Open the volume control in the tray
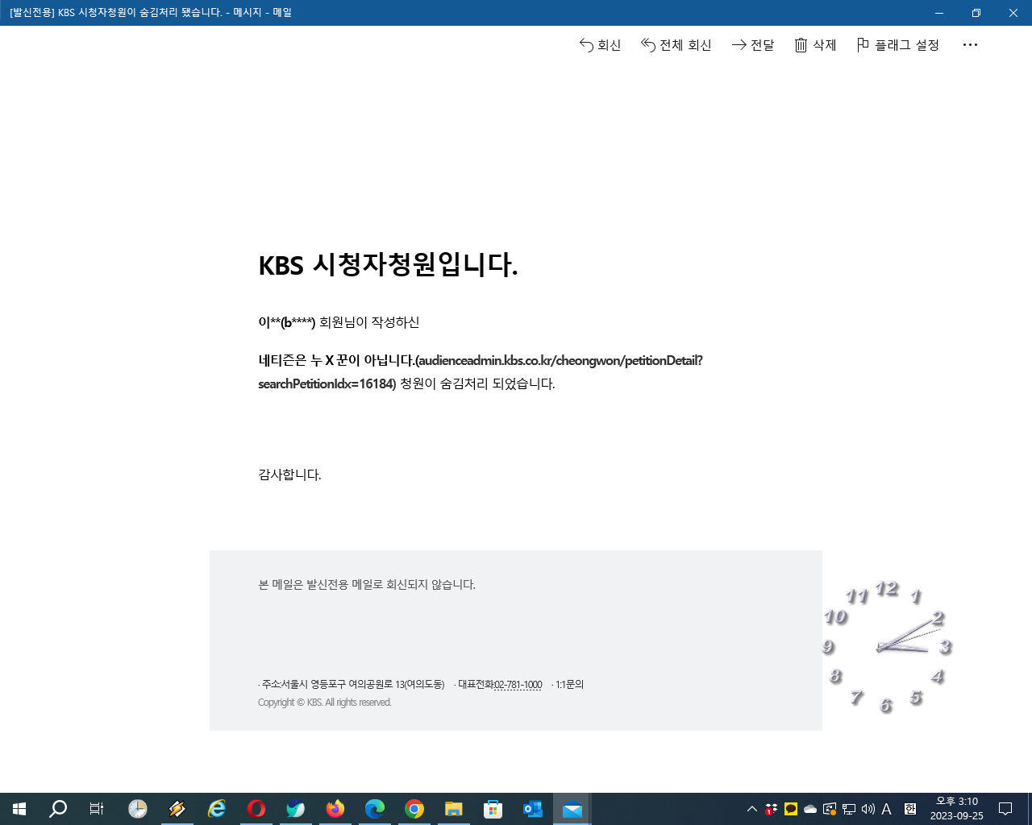Image resolution: width=1032 pixels, height=825 pixels. (868, 809)
